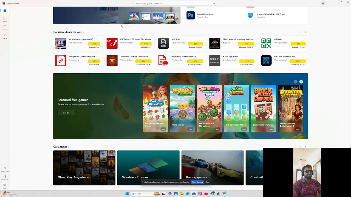Image resolution: width=351 pixels, height=197 pixels.
Task: Click the user profile icon
Action: [323, 3]
